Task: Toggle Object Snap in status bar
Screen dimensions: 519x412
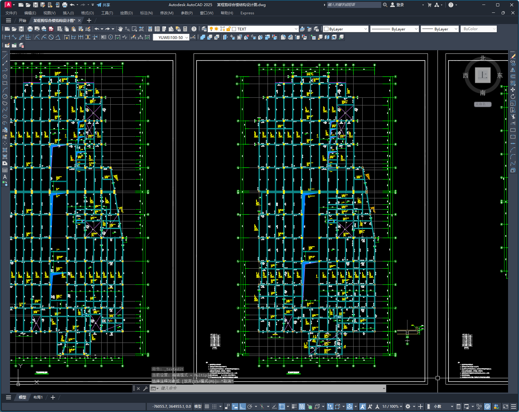Action: coord(282,407)
